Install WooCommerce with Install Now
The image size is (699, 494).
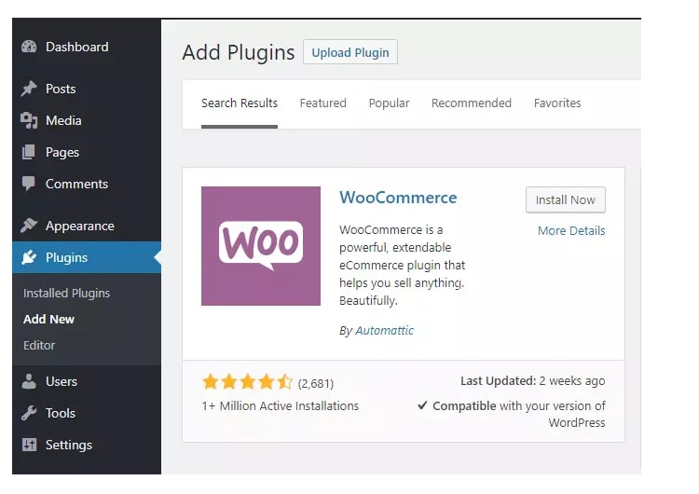click(x=566, y=199)
